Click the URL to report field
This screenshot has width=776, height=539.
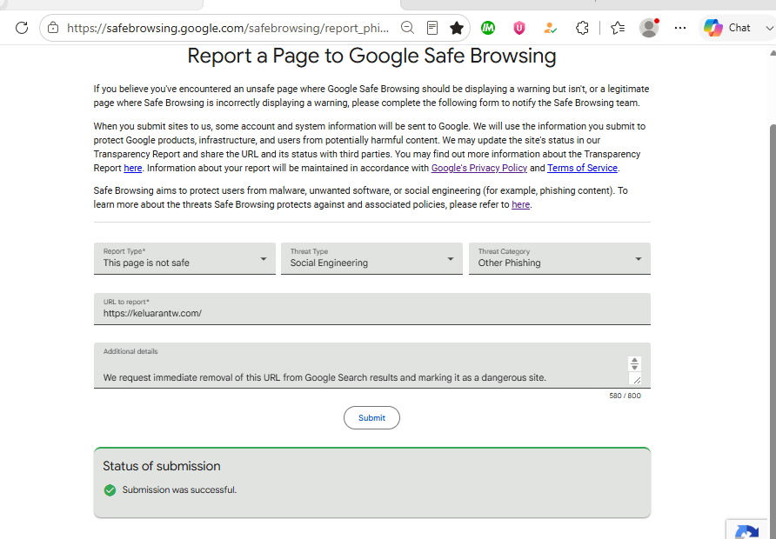tap(372, 309)
